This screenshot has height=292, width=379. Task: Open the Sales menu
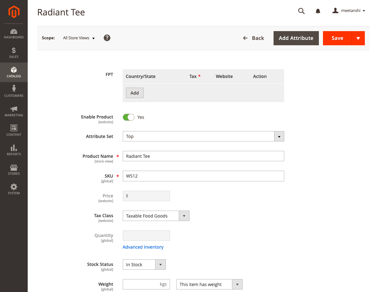click(14, 53)
